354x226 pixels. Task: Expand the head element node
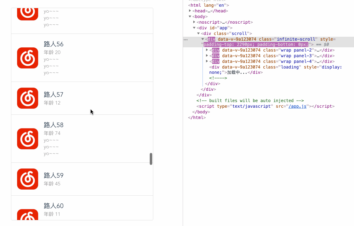190,11
